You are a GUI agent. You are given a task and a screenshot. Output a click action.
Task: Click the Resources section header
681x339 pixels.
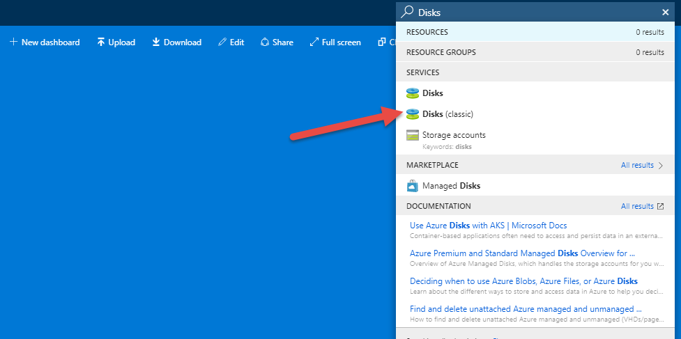pyautogui.click(x=535, y=32)
